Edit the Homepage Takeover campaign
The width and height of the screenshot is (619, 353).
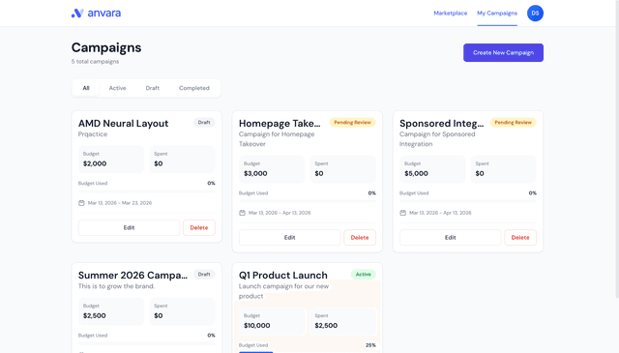[290, 238]
